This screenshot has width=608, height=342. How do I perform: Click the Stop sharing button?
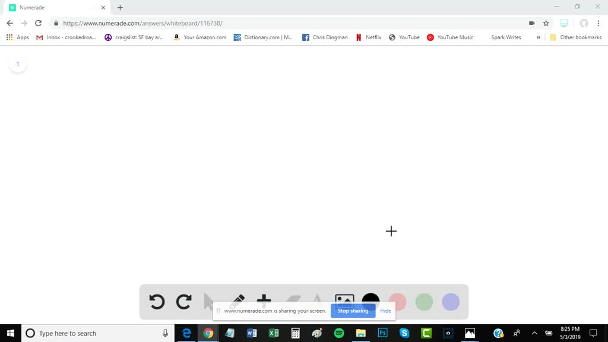pos(353,311)
